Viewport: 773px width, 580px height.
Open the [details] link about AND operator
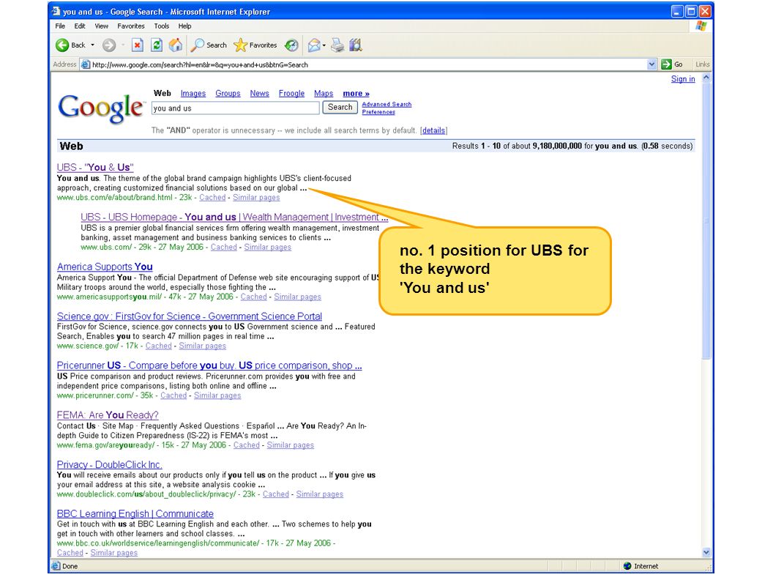[434, 130]
